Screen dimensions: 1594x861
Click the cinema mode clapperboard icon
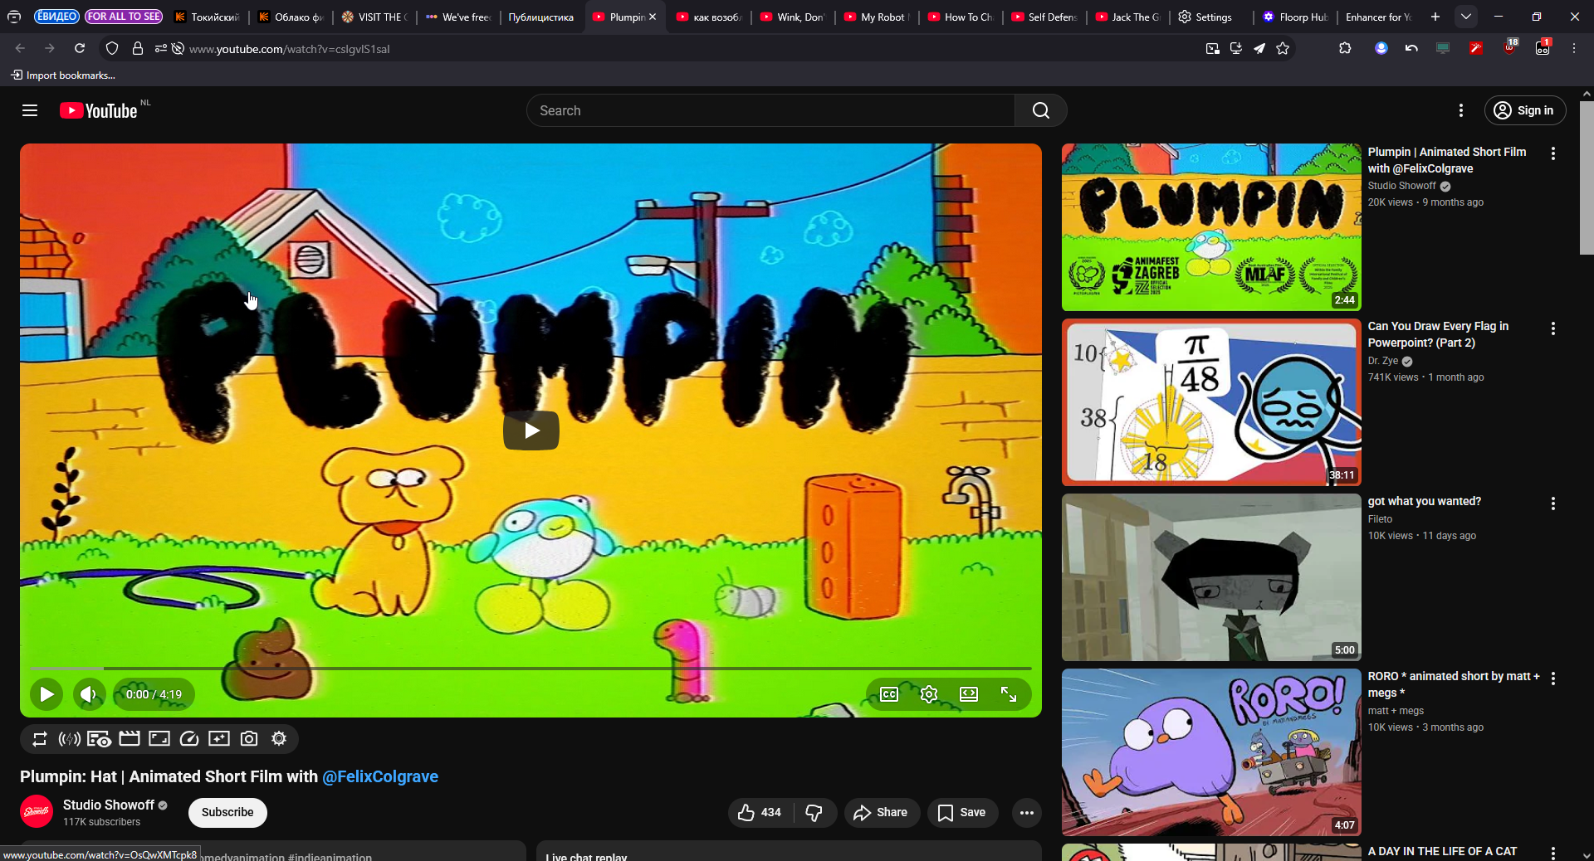click(130, 739)
